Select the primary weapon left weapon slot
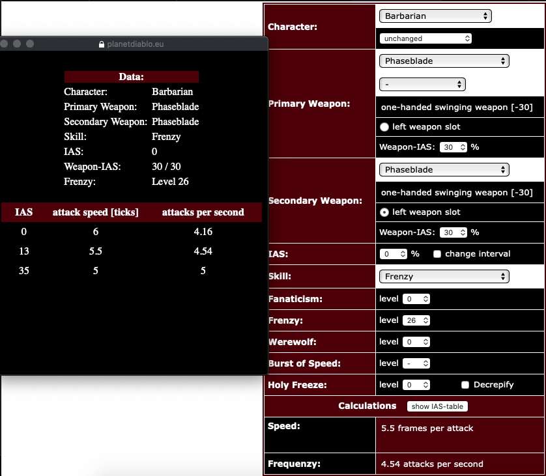The image size is (546, 476). (384, 127)
